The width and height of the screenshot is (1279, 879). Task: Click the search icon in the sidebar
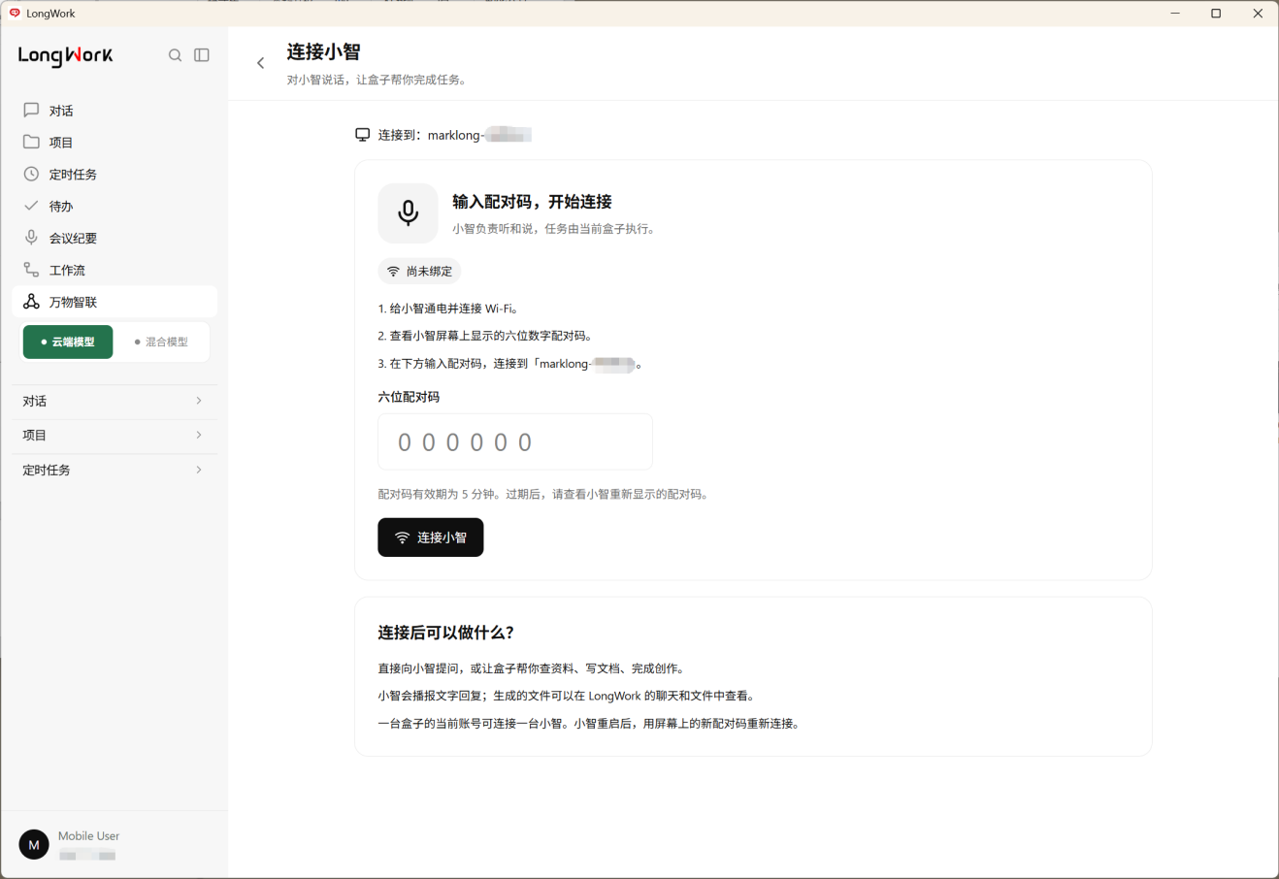pos(175,55)
